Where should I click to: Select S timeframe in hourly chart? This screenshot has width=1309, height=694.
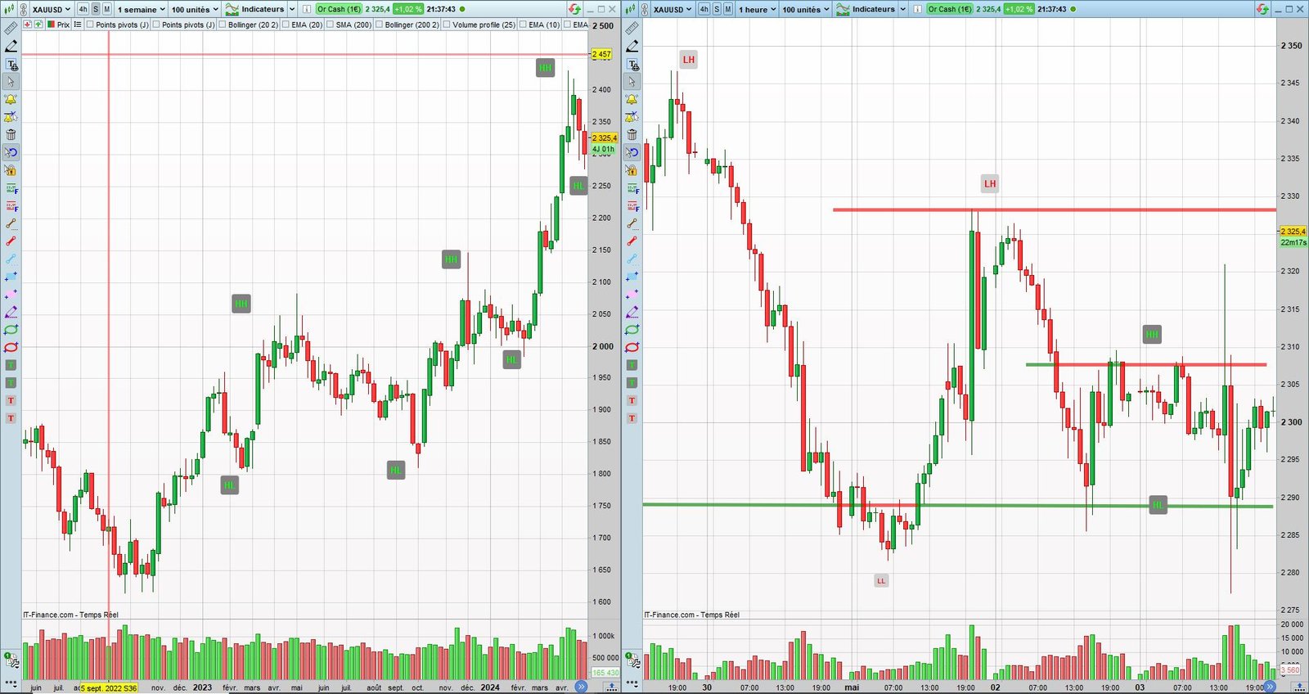coord(717,9)
